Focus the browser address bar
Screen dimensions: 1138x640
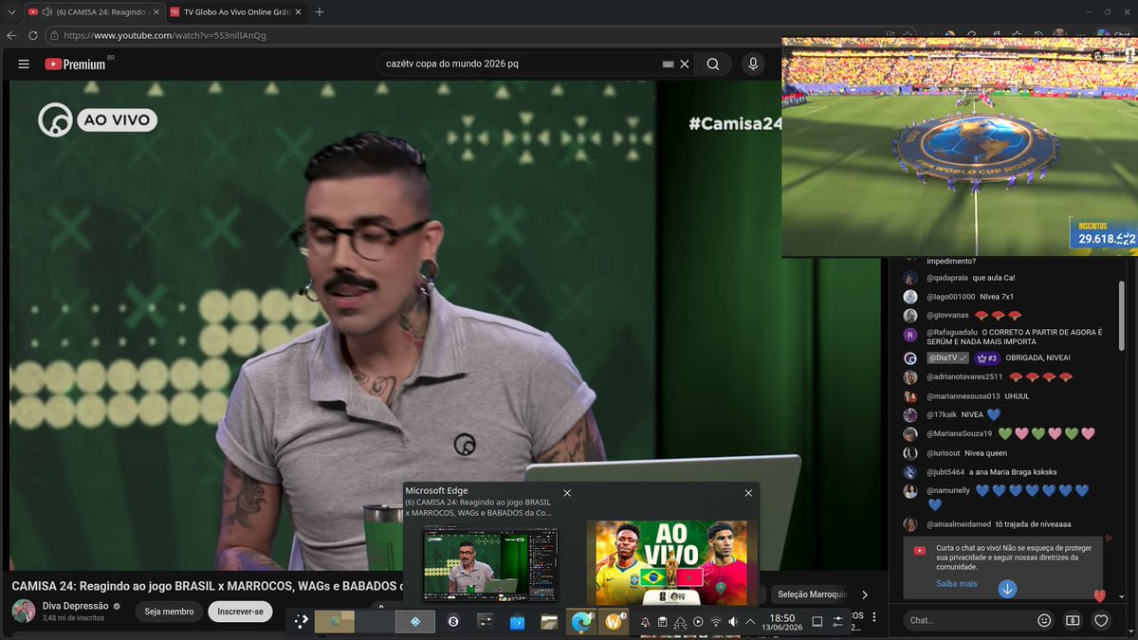tap(465, 35)
